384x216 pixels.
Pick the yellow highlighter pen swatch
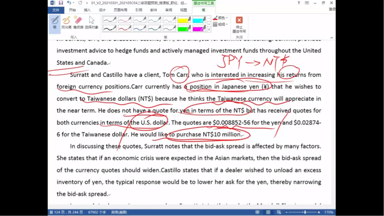coord(184,20)
